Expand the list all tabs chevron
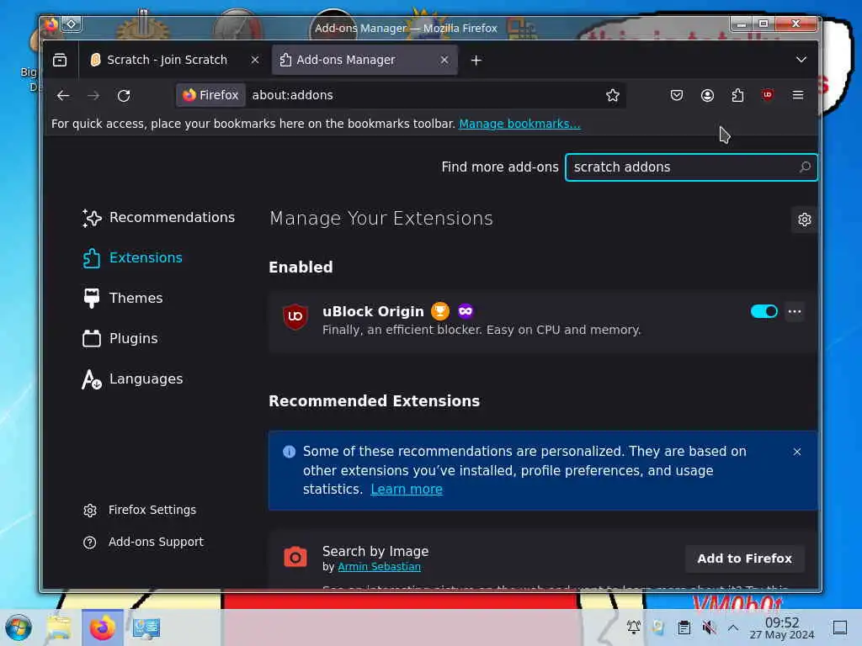862x646 pixels. click(801, 60)
